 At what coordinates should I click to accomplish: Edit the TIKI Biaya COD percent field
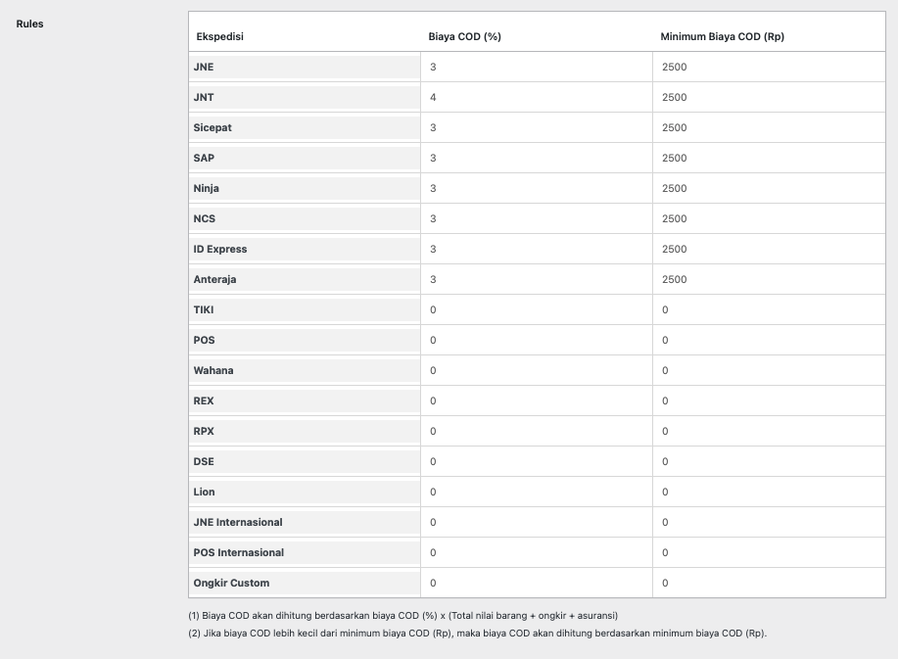[536, 309]
